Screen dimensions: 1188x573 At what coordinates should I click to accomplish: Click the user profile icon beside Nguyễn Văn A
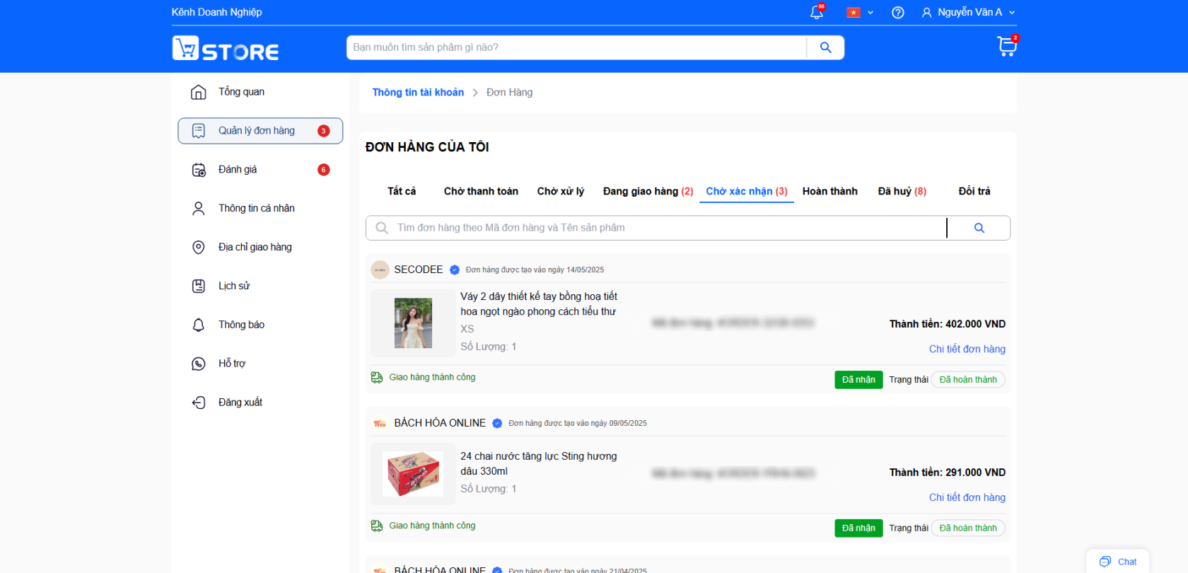(926, 13)
